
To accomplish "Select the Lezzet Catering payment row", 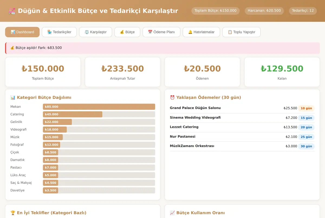I will coord(242,127).
